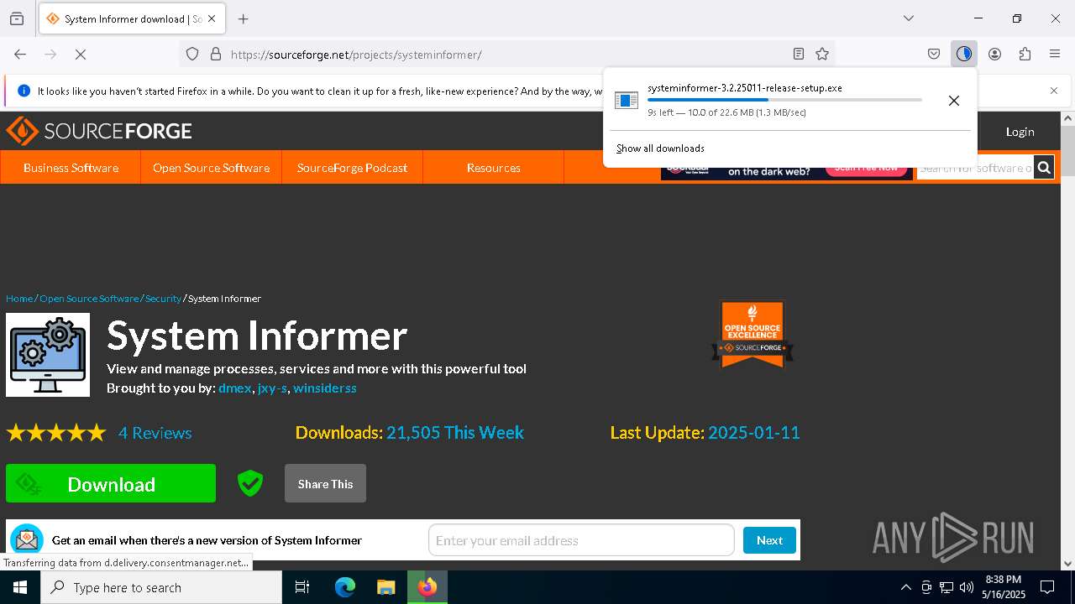Click the Firefox taskbar icon
Viewport: 1075px width, 604px height.
[x=427, y=587]
